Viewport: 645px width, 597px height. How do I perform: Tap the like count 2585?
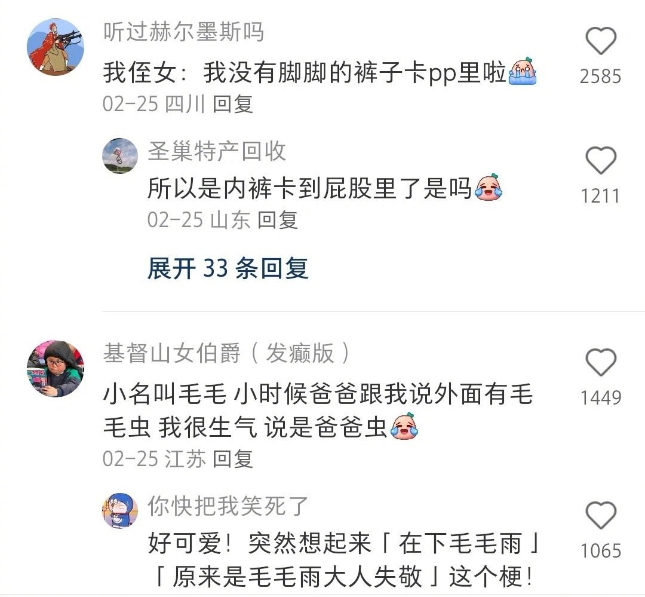pyautogui.click(x=601, y=76)
